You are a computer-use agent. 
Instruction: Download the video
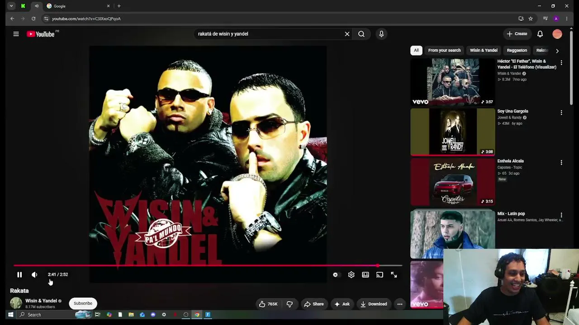pyautogui.click(x=374, y=304)
